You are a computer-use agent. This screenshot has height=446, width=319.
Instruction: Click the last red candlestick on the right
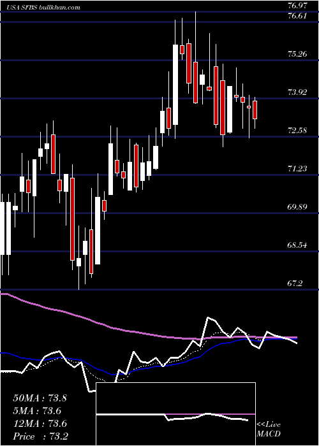click(x=255, y=110)
